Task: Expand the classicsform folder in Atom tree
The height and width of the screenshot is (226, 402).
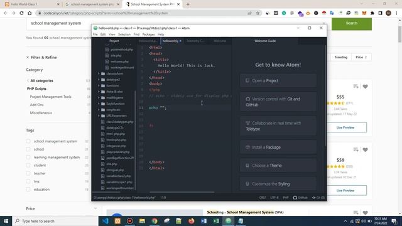Action: click(x=99, y=73)
